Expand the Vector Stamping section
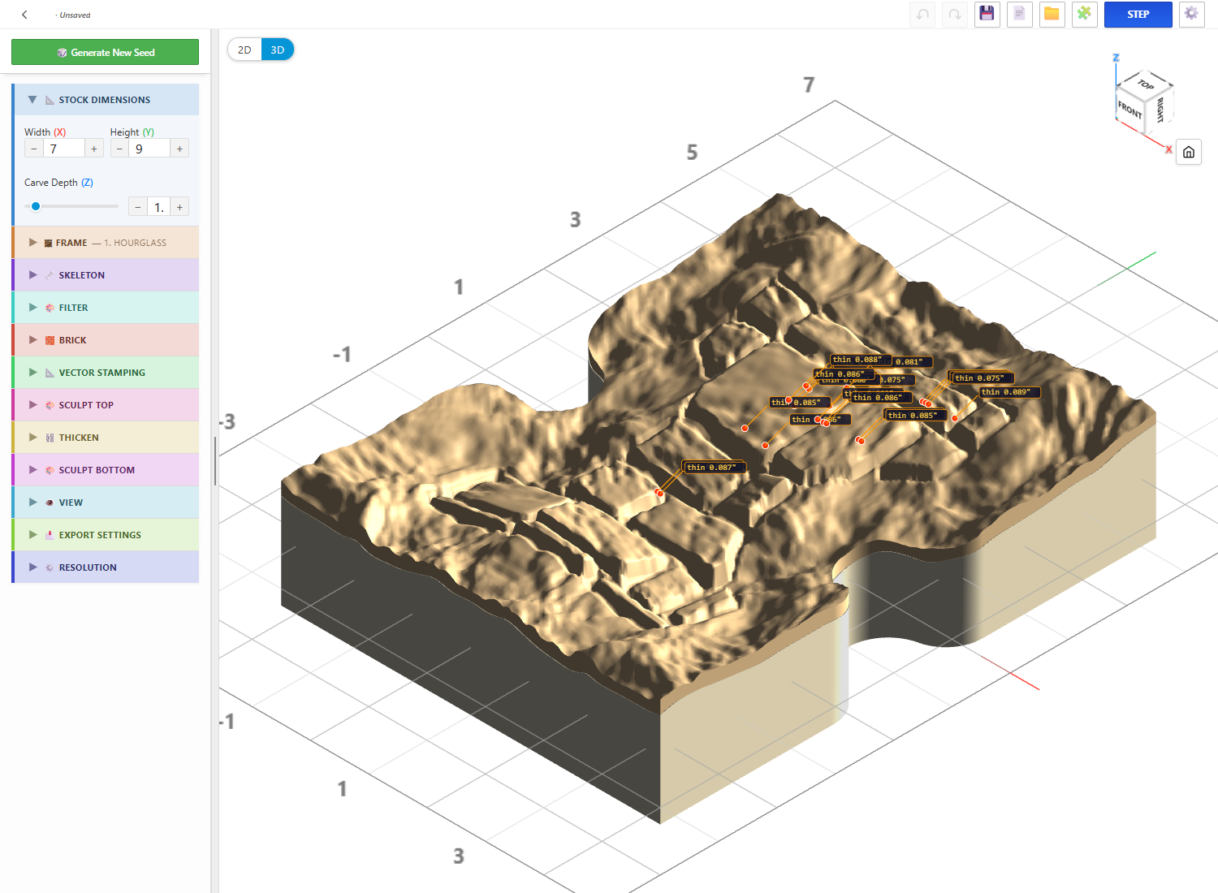Screen dimensions: 1218x893 coord(106,373)
